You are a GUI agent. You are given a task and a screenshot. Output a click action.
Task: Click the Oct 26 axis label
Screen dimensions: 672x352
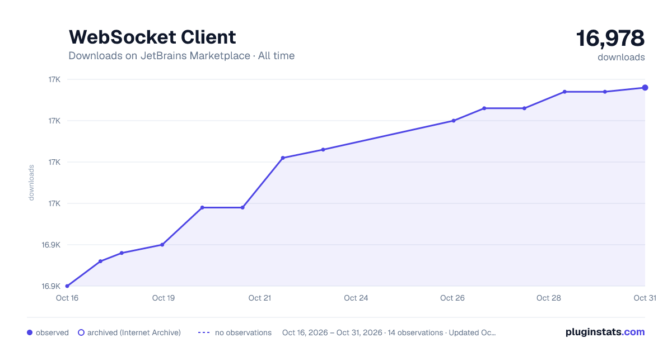point(452,298)
